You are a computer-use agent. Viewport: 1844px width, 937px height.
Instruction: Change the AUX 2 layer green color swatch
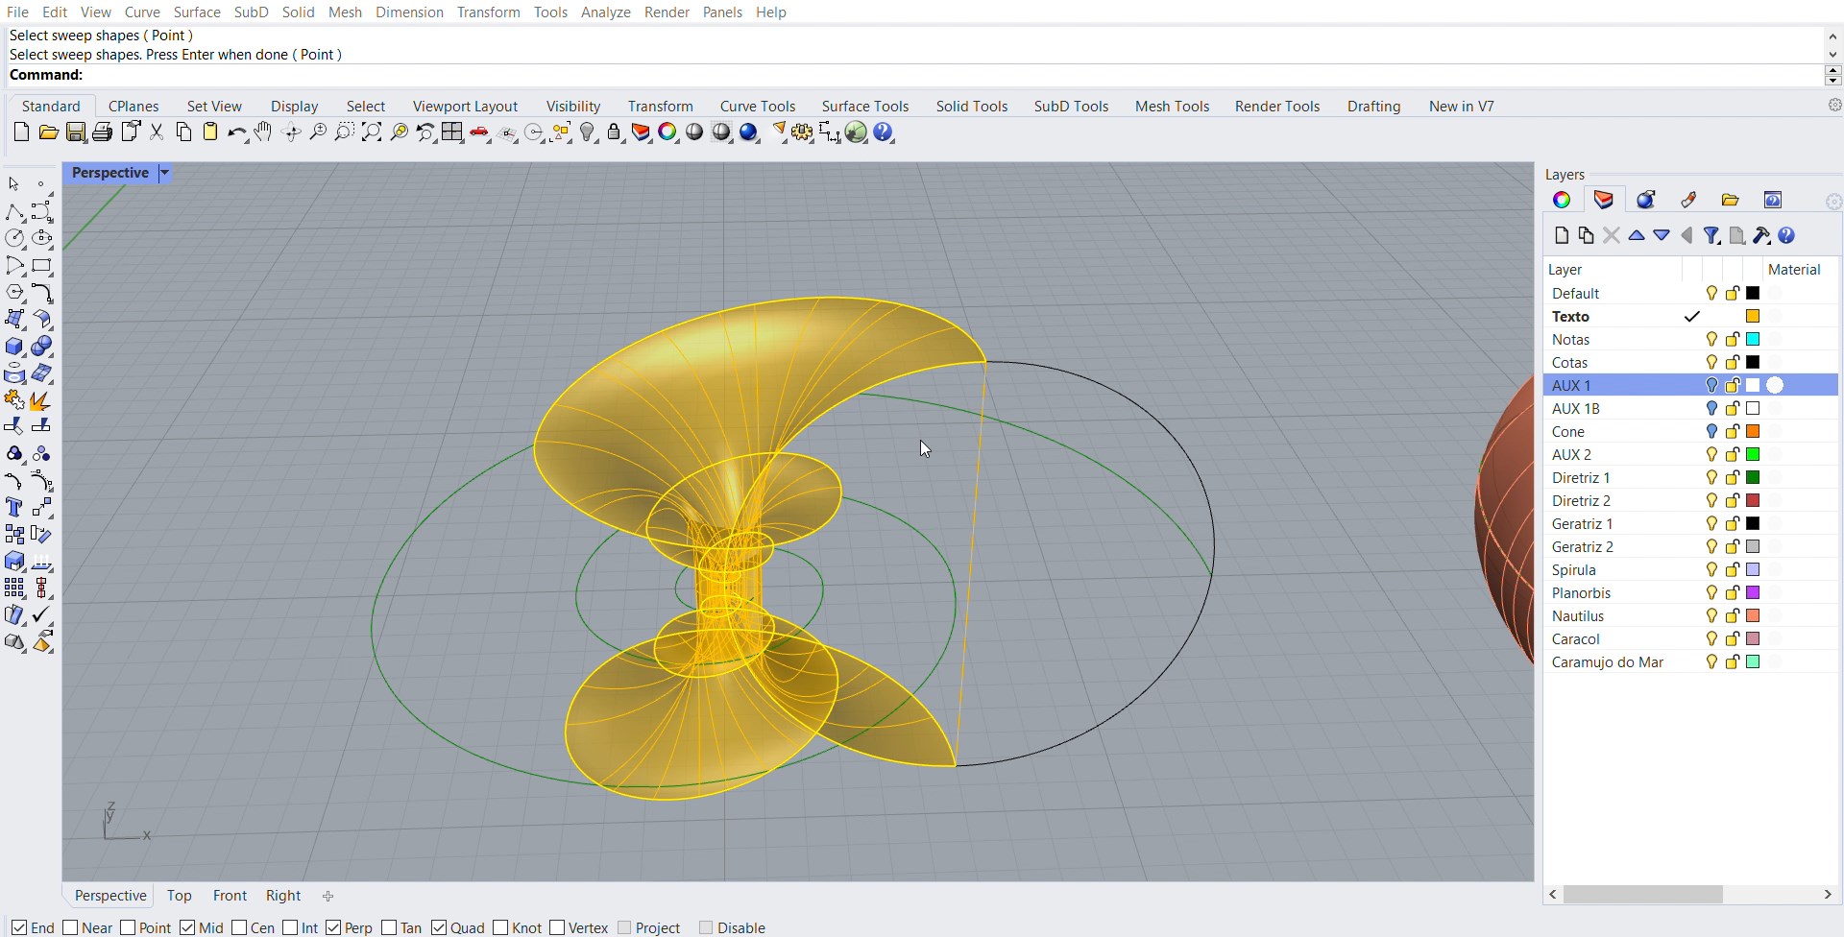point(1753,454)
